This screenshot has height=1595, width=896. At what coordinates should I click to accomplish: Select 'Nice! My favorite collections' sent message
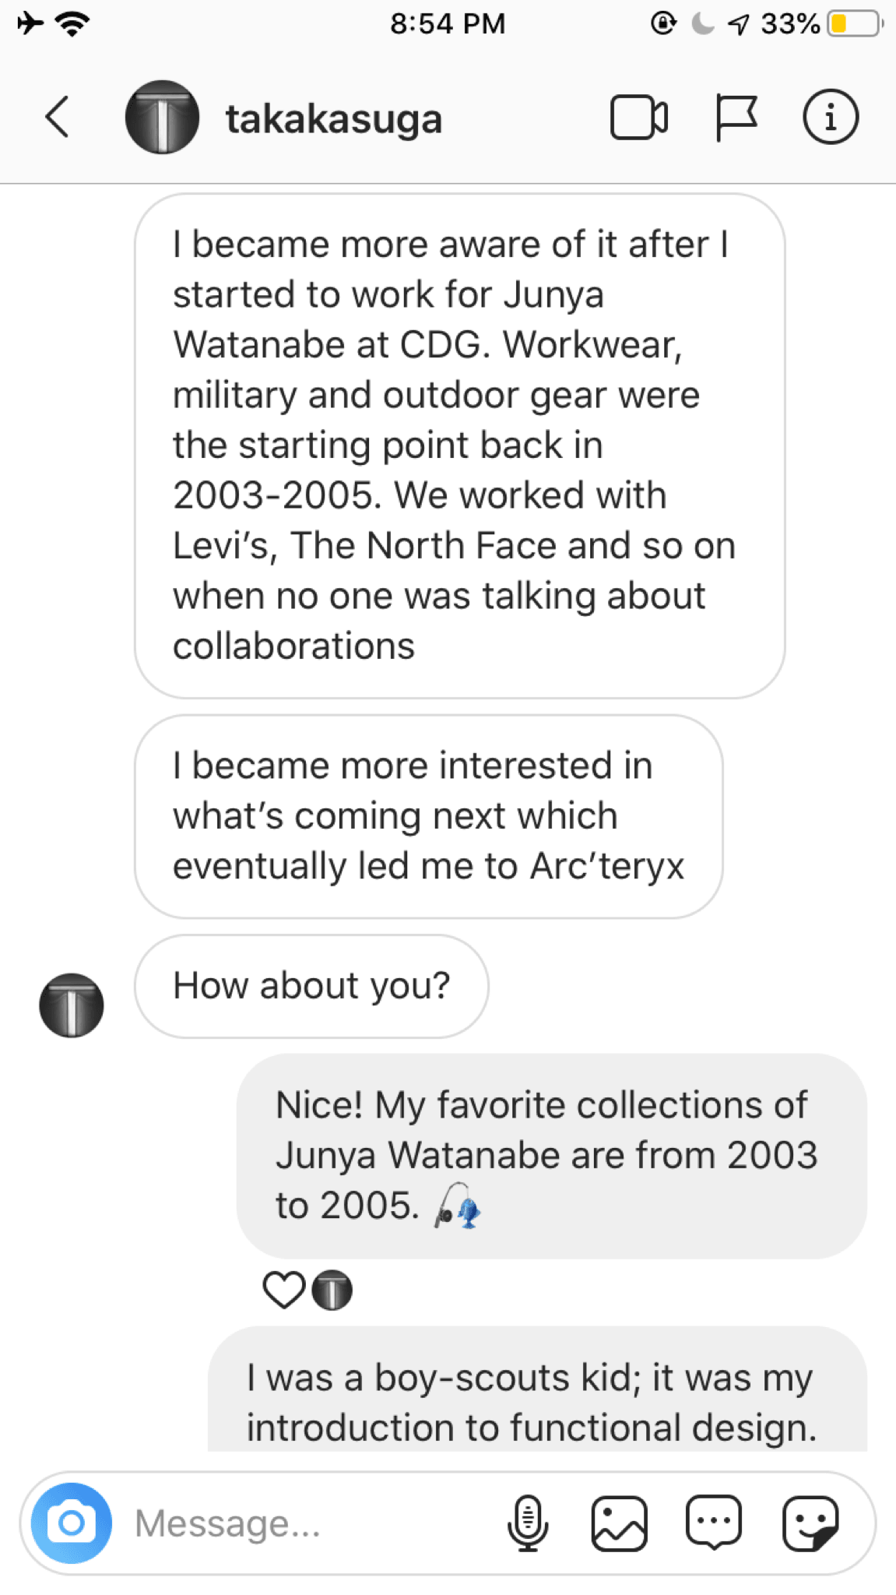(552, 1156)
